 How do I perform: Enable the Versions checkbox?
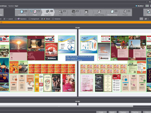click(x=53, y=19)
